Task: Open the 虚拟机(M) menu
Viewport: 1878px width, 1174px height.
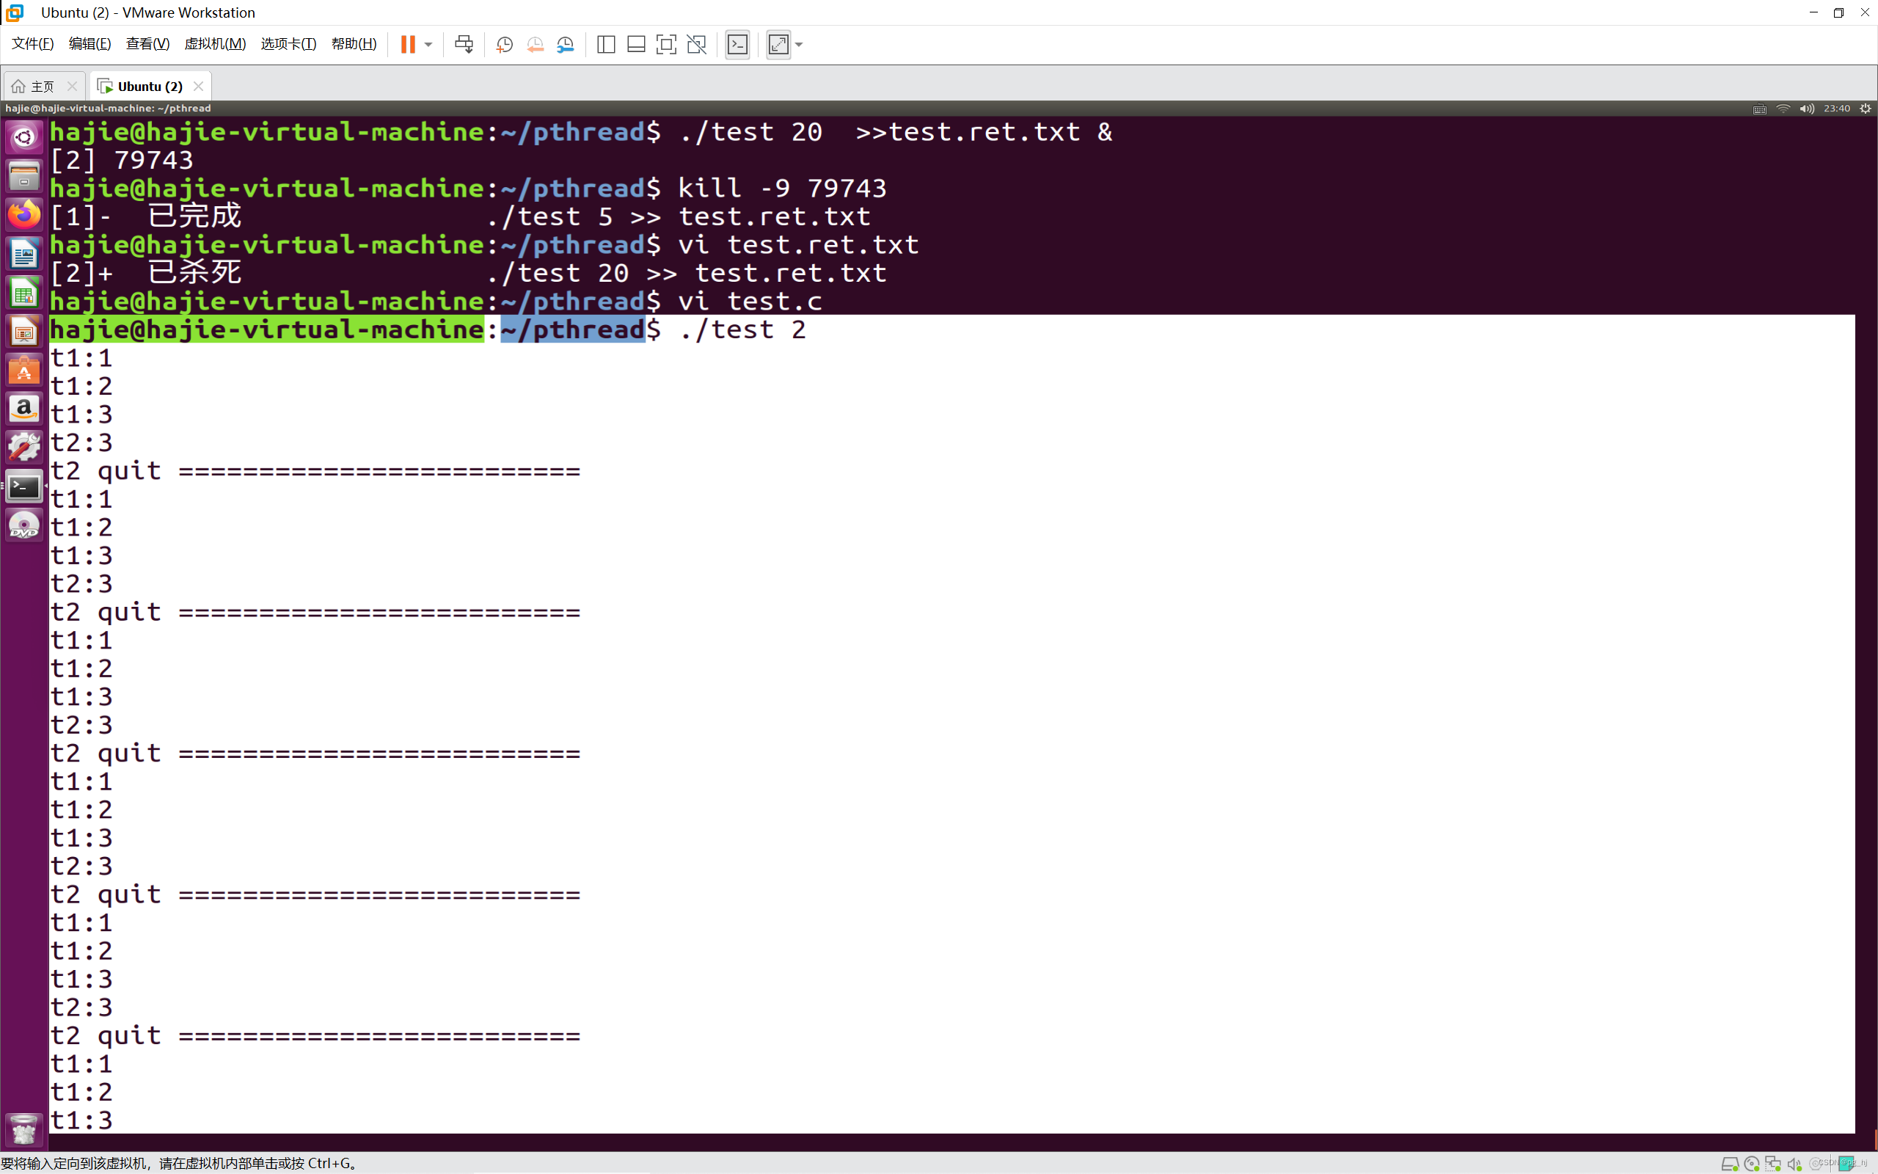Action: pos(215,44)
